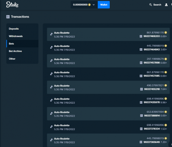Click the 653.83997094 bet amount
The height and width of the screenshot is (147, 172).
[155, 112]
